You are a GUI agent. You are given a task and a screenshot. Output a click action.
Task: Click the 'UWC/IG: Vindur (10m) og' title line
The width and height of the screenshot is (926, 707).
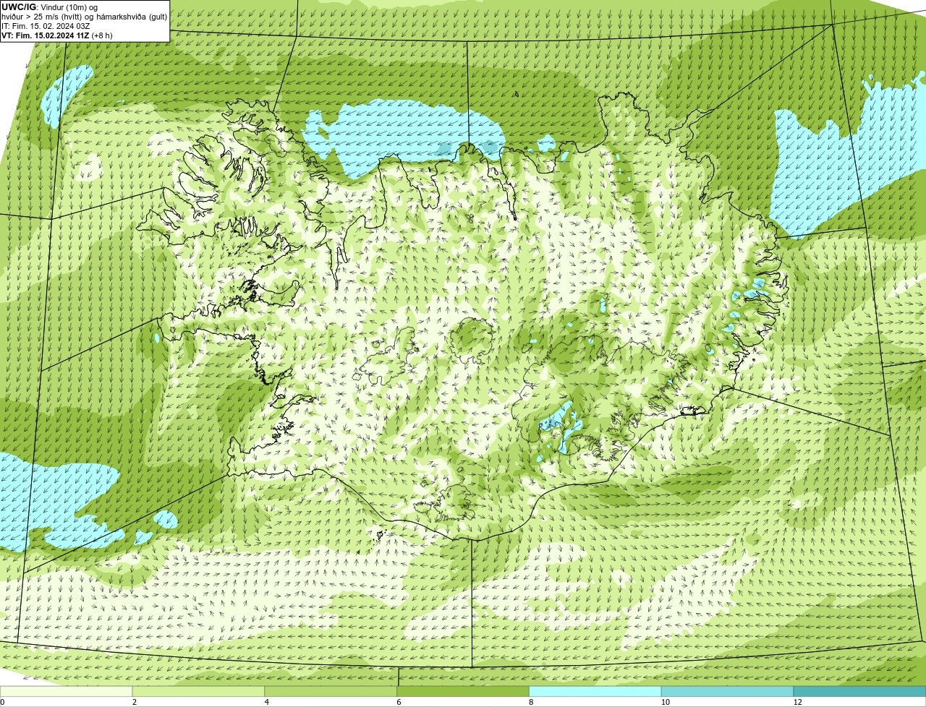[50, 7]
